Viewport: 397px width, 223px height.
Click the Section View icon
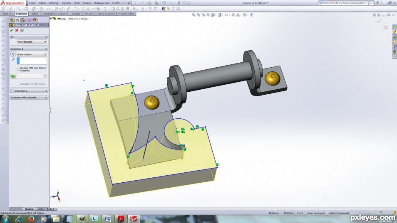coord(208,15)
